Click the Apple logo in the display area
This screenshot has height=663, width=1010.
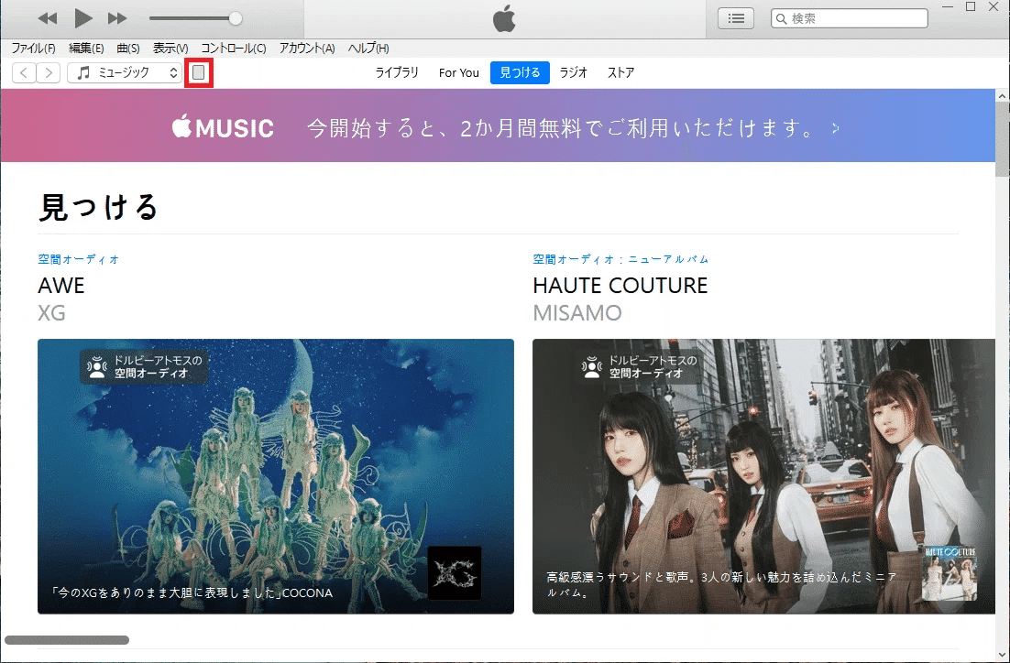tap(504, 19)
